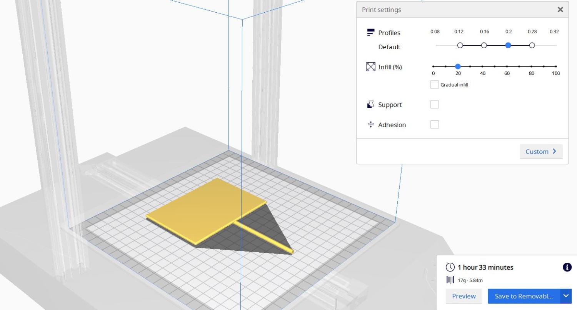Open Custom print settings
The height and width of the screenshot is (310, 577).
pyautogui.click(x=541, y=152)
